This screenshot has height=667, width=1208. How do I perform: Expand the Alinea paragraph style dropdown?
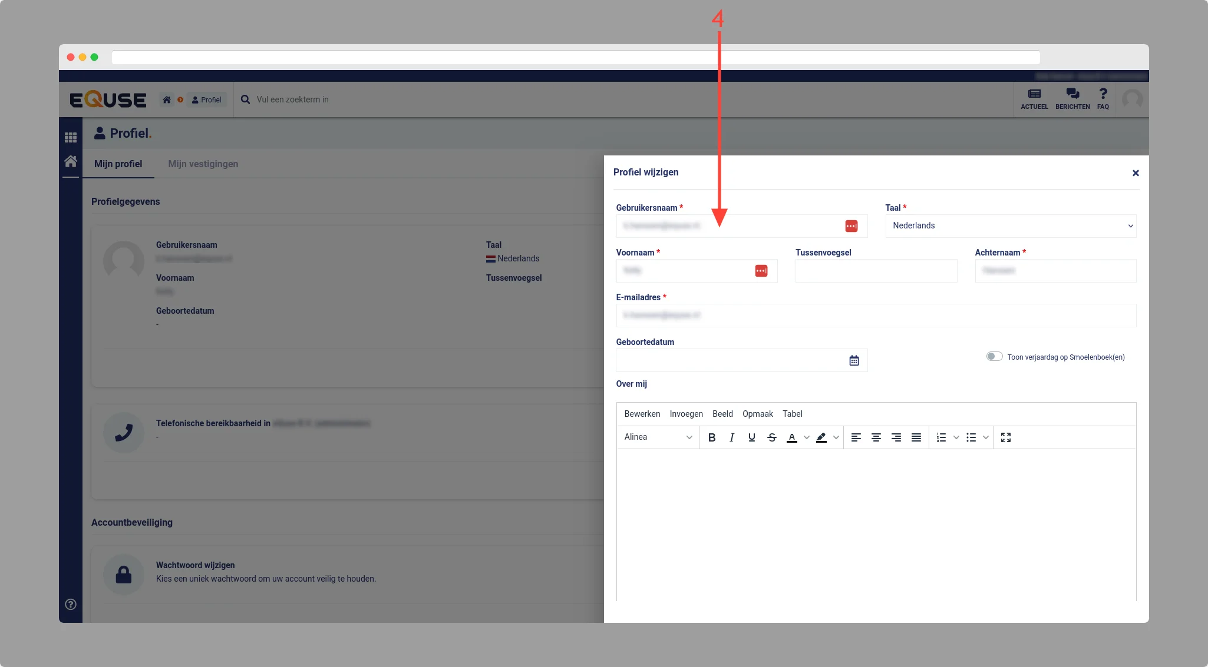tap(658, 437)
